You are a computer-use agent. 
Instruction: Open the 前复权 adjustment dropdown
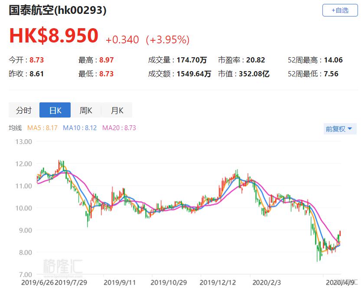pos(340,129)
